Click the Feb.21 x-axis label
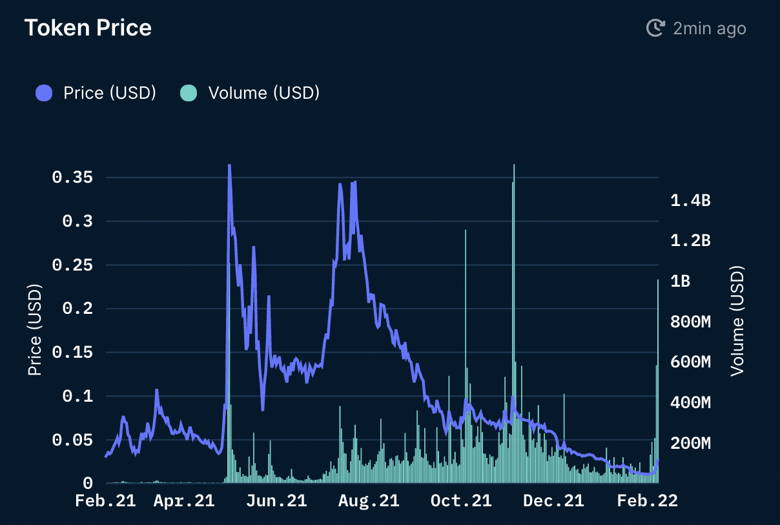Image resolution: width=780 pixels, height=525 pixels. click(105, 501)
